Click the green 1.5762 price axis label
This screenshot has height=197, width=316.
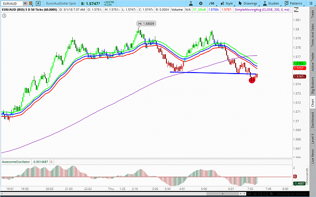click(299, 63)
